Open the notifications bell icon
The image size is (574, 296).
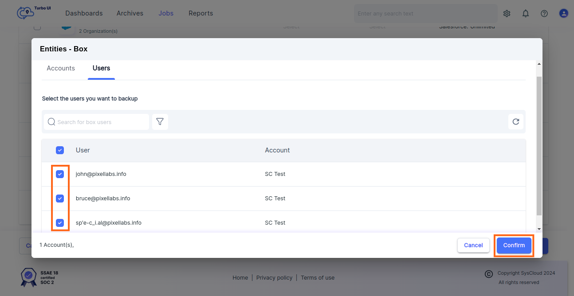click(526, 14)
